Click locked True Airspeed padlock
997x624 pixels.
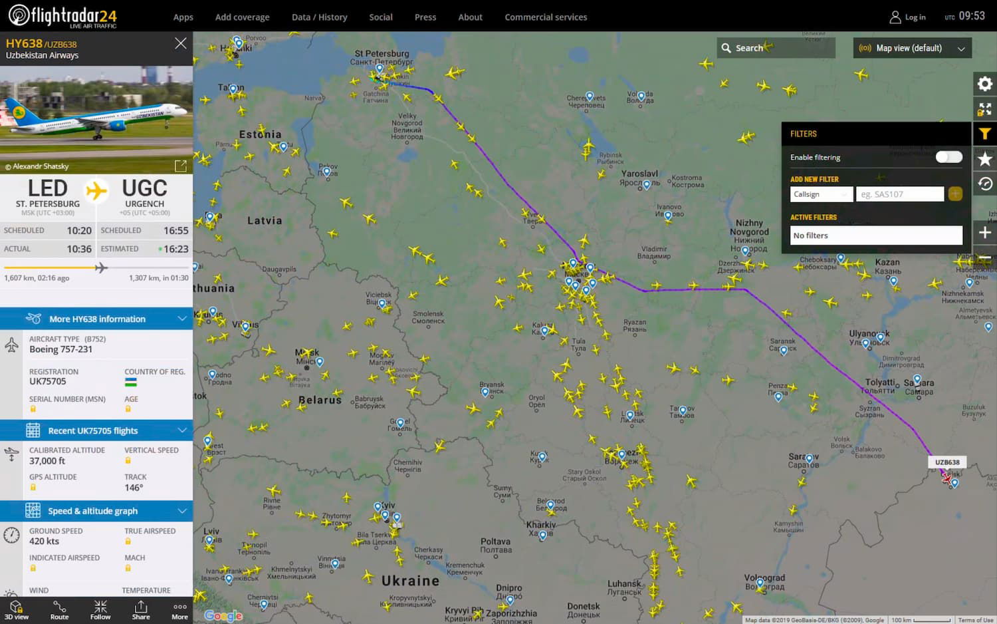128,542
